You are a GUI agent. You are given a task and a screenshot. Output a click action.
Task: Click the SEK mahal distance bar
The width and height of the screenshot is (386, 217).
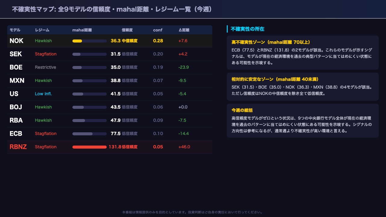(90, 54)
